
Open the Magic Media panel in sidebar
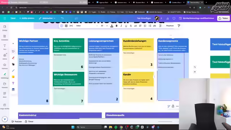tap(5, 106)
